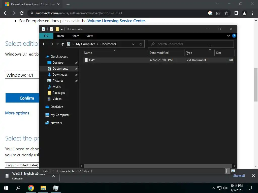Image resolution: width=258 pixels, height=193 pixels.
Task: Click Google icon in Chrome address bar
Action: click(x=210, y=13)
